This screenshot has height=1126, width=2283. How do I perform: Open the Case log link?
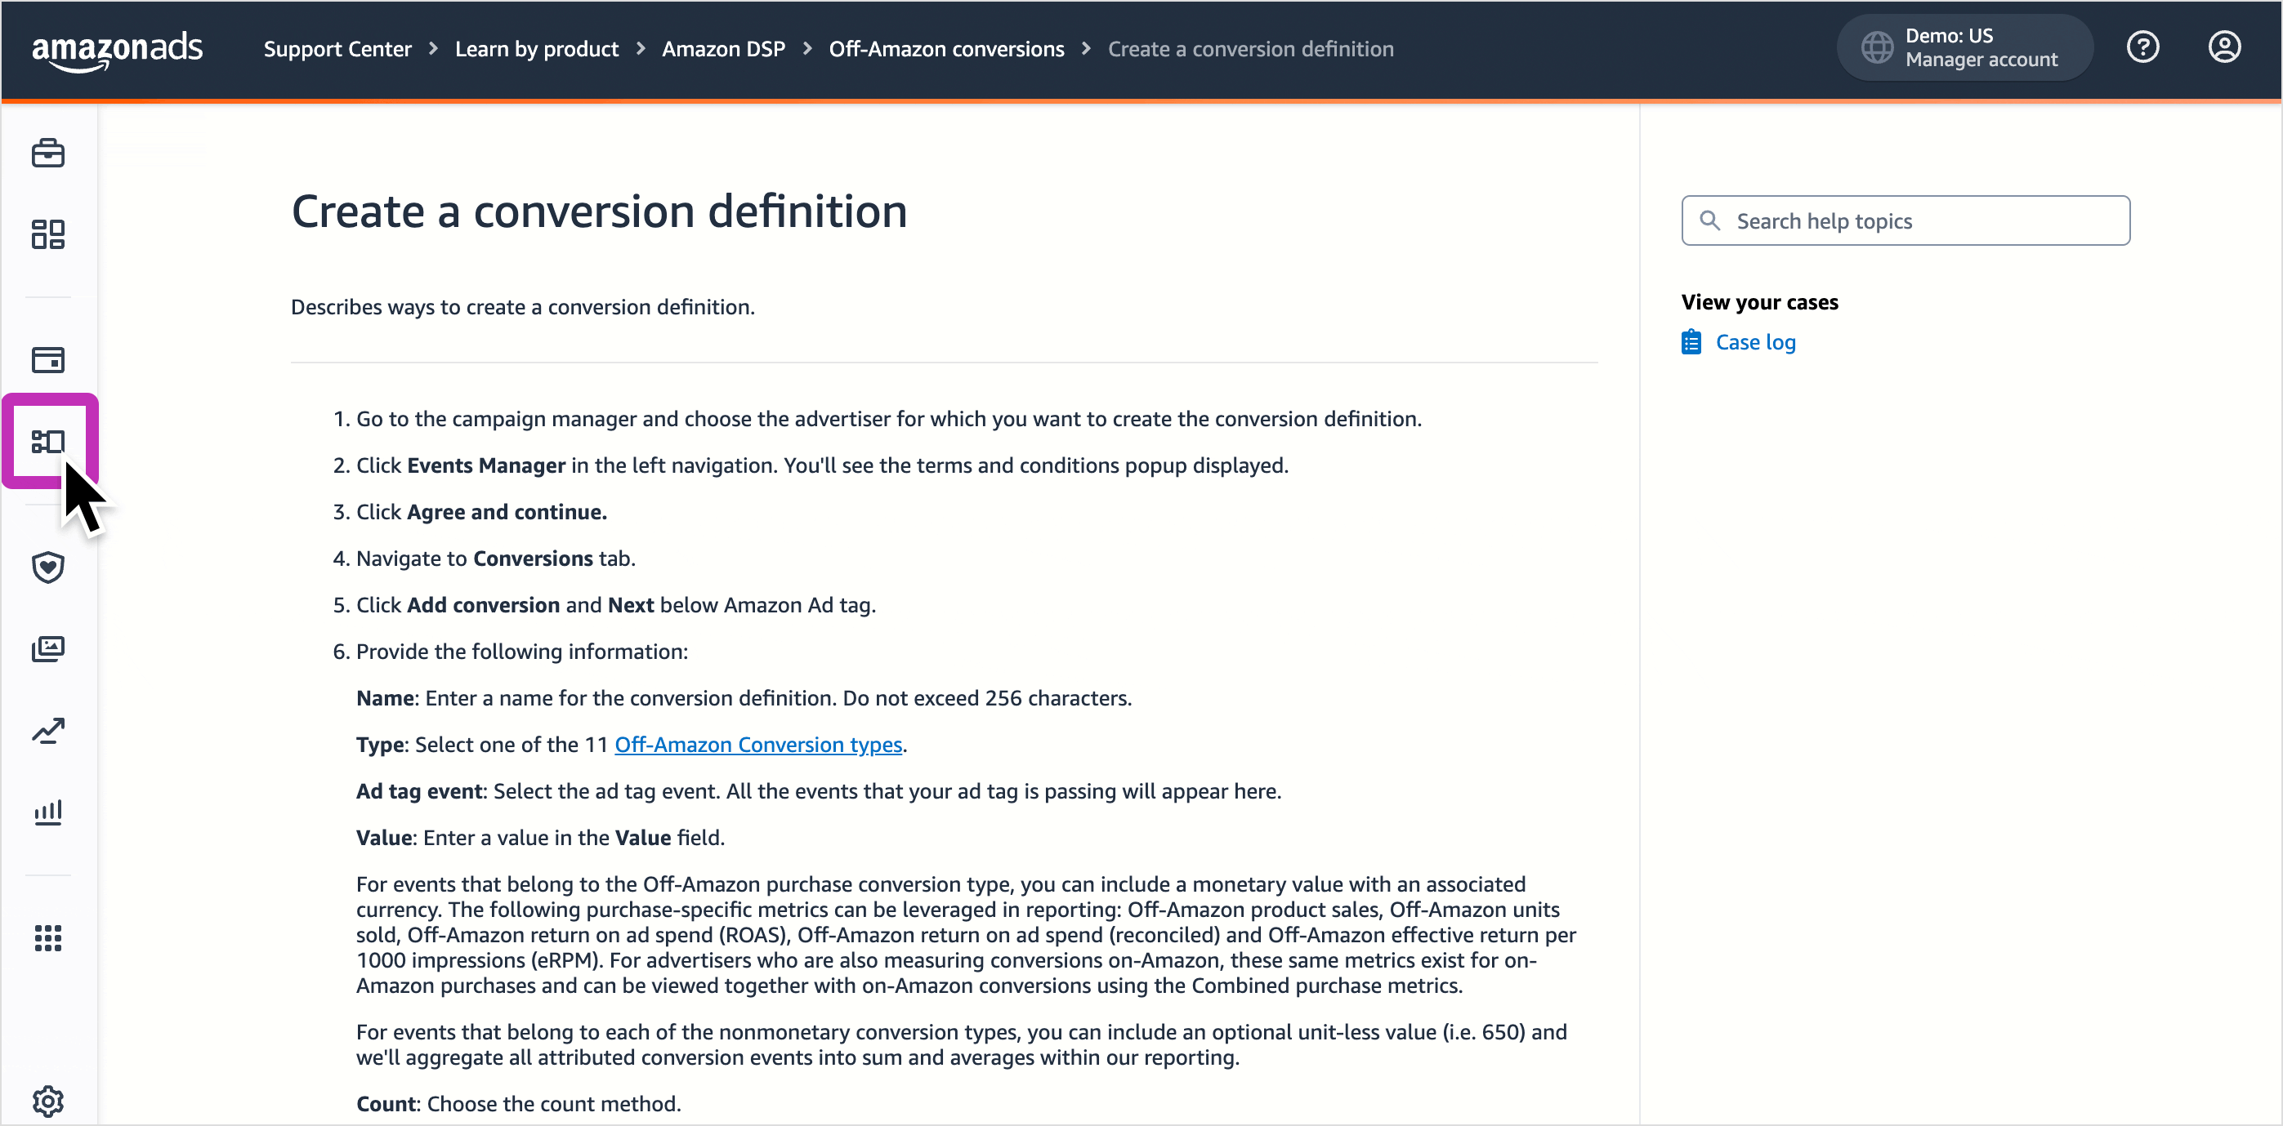(1755, 342)
